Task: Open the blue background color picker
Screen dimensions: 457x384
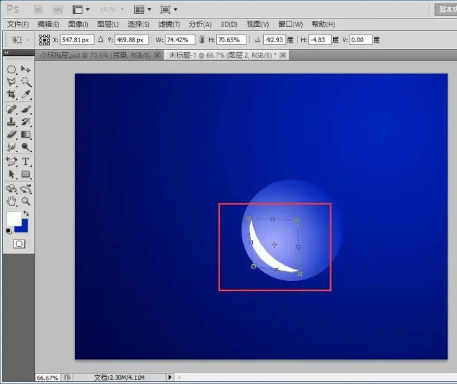Action: (24, 227)
